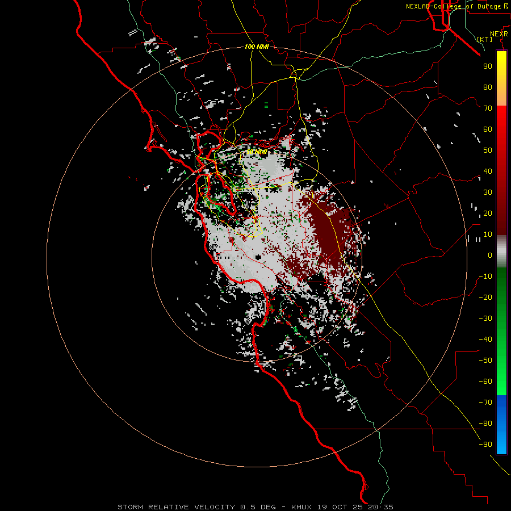Click the 20:35 timestamp in the caption
Image resolution: width=511 pixels, height=511 pixels.
tap(380, 507)
